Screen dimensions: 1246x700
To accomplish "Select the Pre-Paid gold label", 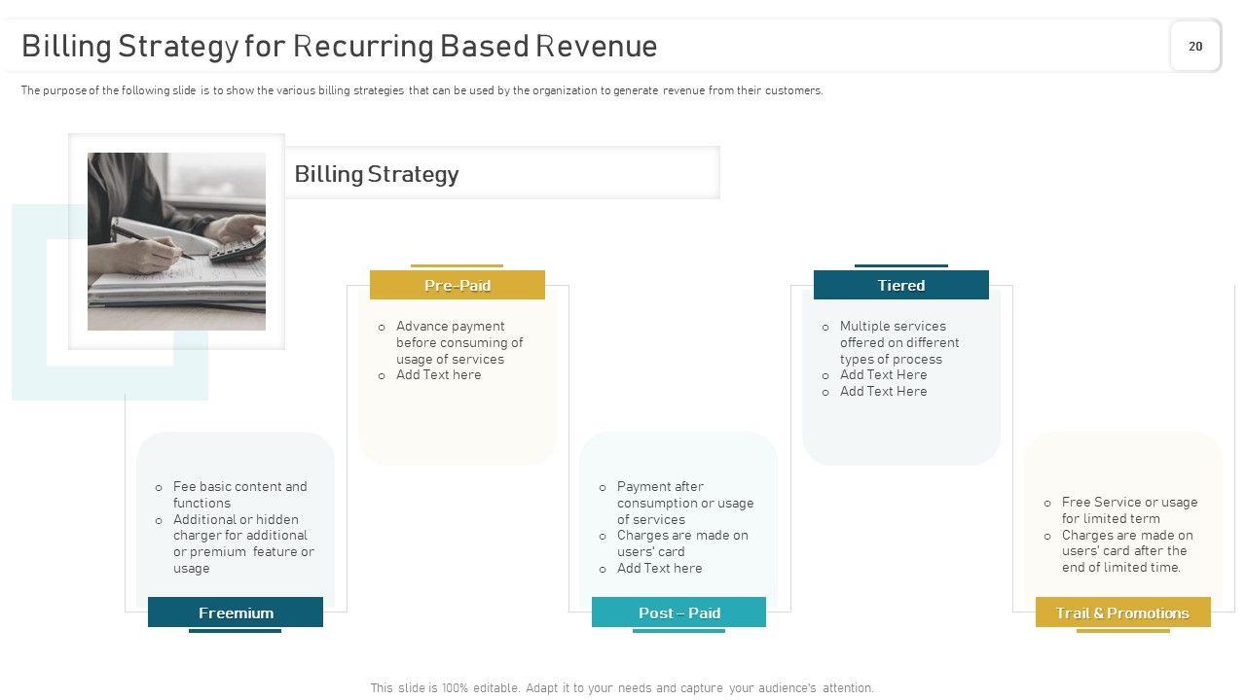I will click(x=457, y=285).
